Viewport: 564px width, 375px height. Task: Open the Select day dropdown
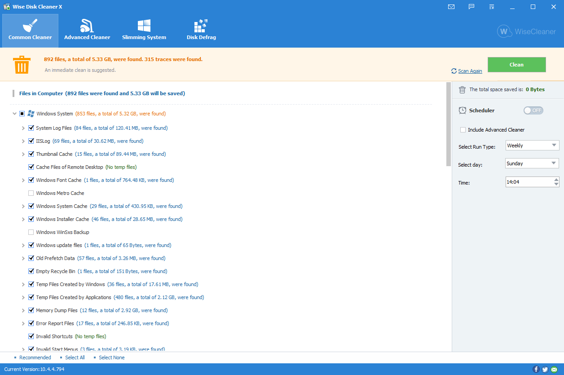click(x=532, y=163)
